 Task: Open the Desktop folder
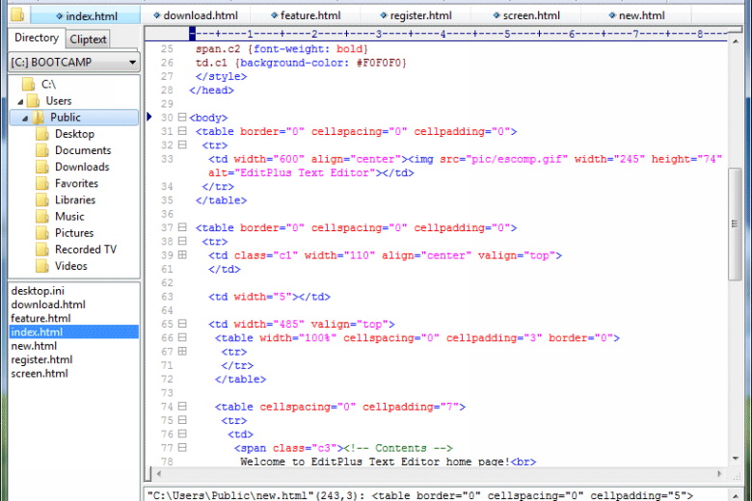(x=74, y=134)
